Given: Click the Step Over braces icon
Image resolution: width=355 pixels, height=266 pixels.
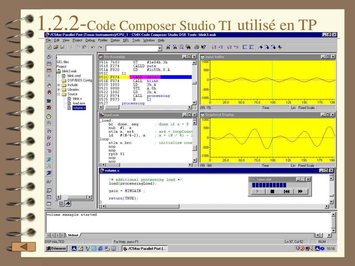Looking at the screenshot, I should (x=49, y=138).
